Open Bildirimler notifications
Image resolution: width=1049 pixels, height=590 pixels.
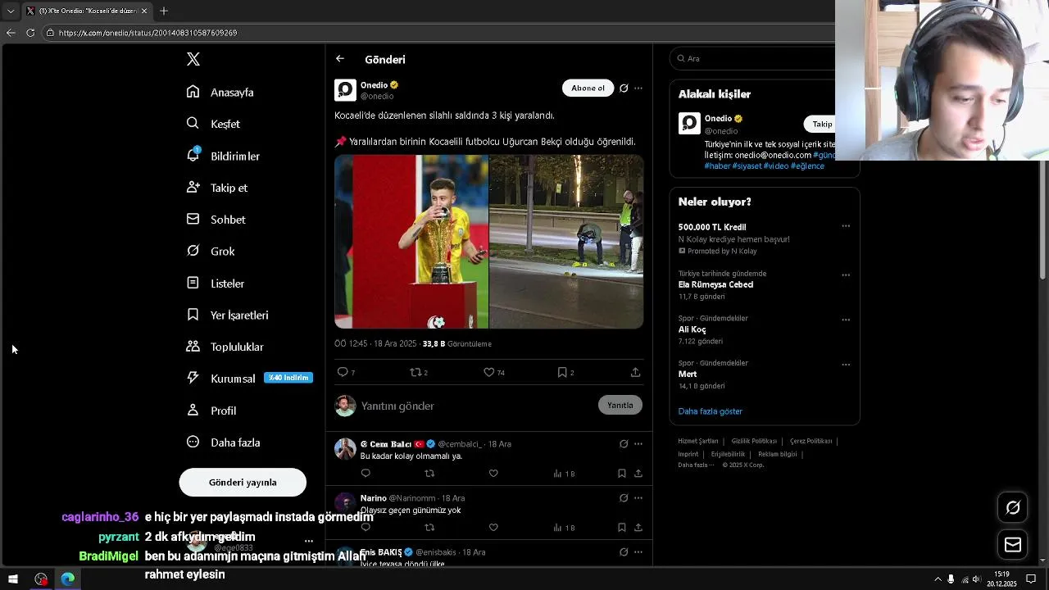click(223, 156)
